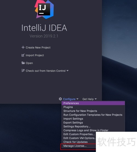Click the IntelliJ IDEA logo

44,9
